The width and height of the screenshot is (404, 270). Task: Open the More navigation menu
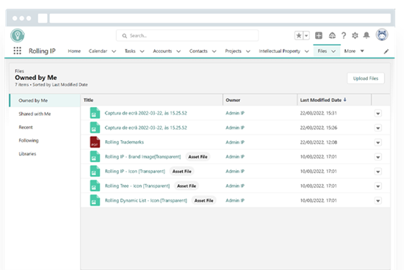(354, 51)
